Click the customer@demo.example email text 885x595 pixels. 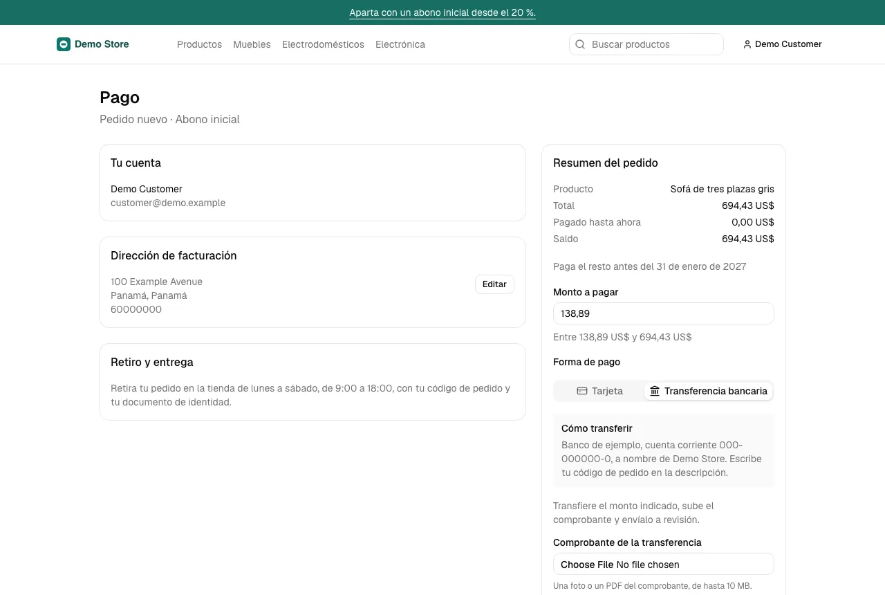168,203
